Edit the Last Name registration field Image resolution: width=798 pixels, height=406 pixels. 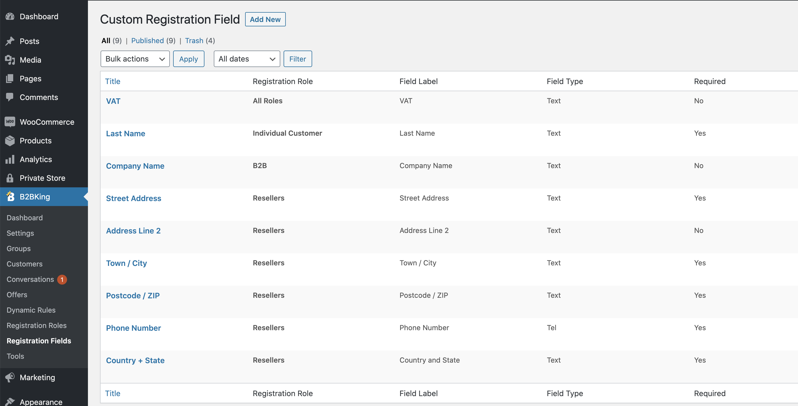click(126, 134)
